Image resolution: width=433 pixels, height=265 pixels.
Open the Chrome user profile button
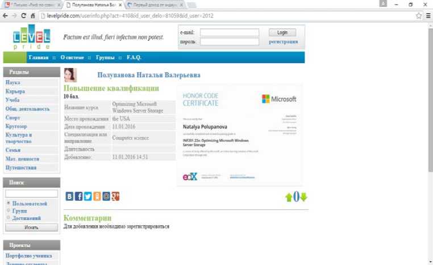pyautogui.click(x=383, y=3)
